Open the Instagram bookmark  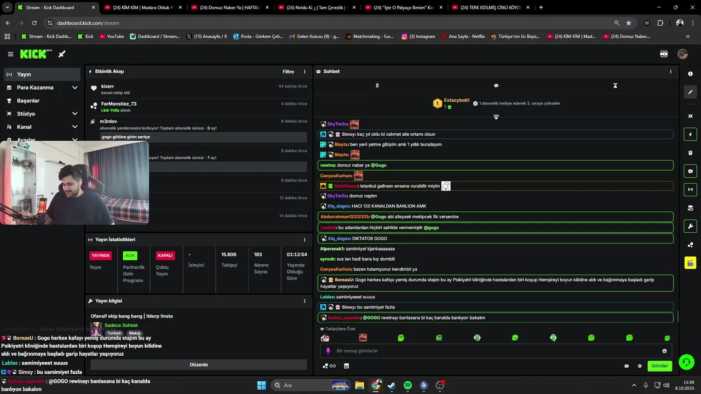(x=418, y=37)
